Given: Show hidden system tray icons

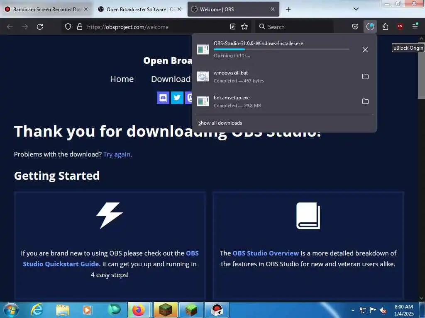Looking at the screenshot, I should coord(353,311).
